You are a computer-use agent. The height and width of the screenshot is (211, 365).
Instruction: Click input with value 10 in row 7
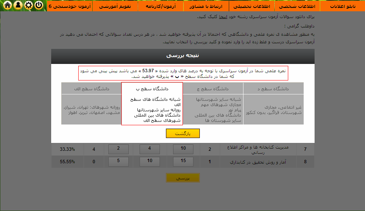183,149
